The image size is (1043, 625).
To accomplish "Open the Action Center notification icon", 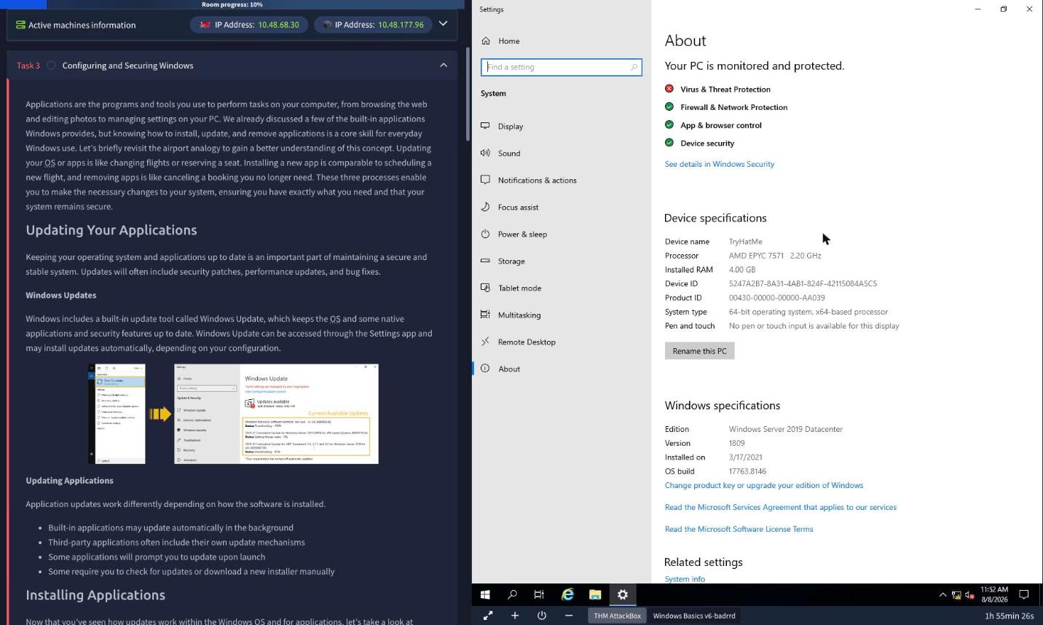I will (1023, 594).
